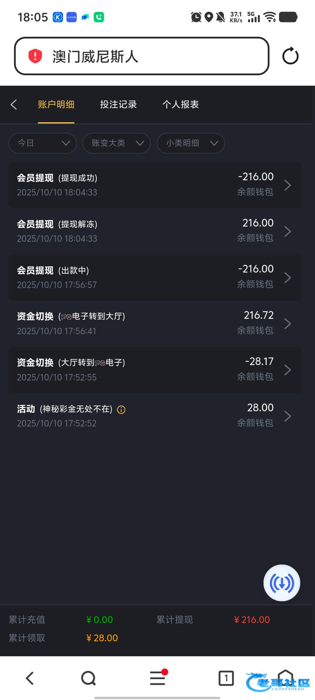This screenshot has height=700, width=315.
Task: Expand the 提现解冻 record chevron
Action: click(x=288, y=231)
